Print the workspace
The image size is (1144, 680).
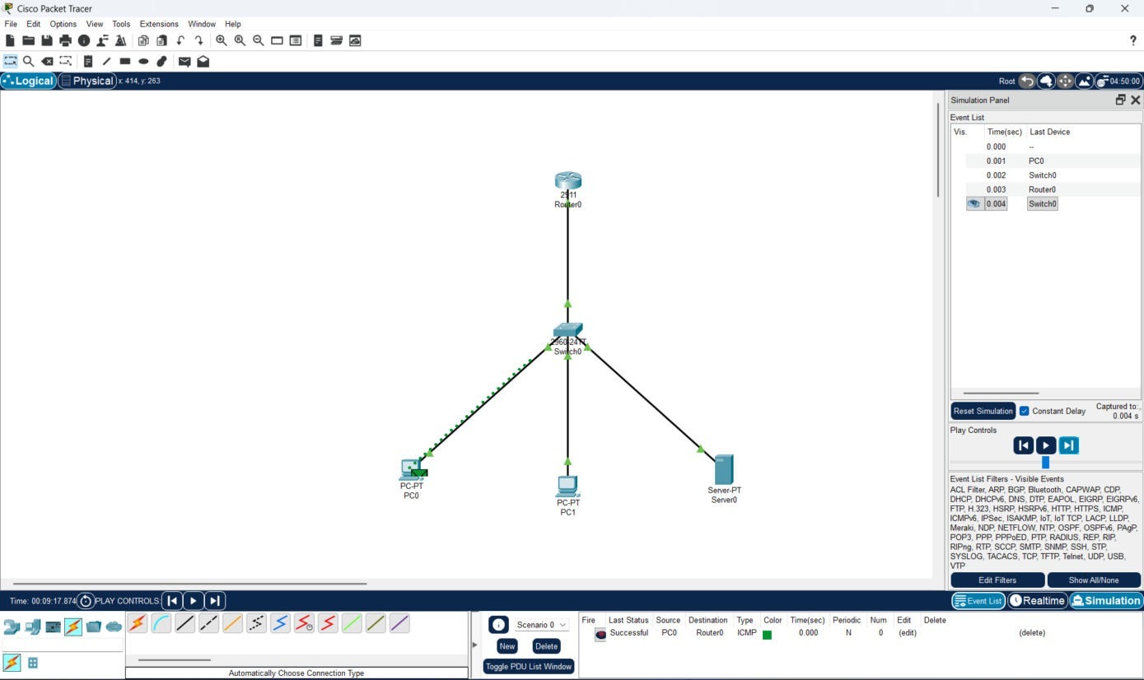tap(65, 40)
